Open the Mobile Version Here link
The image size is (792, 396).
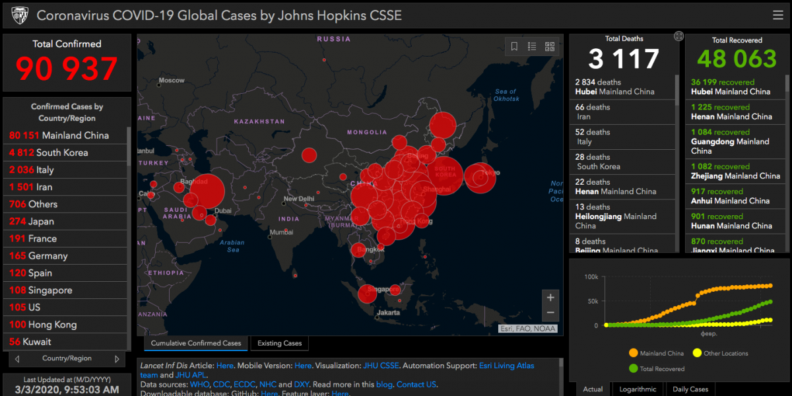coord(303,366)
